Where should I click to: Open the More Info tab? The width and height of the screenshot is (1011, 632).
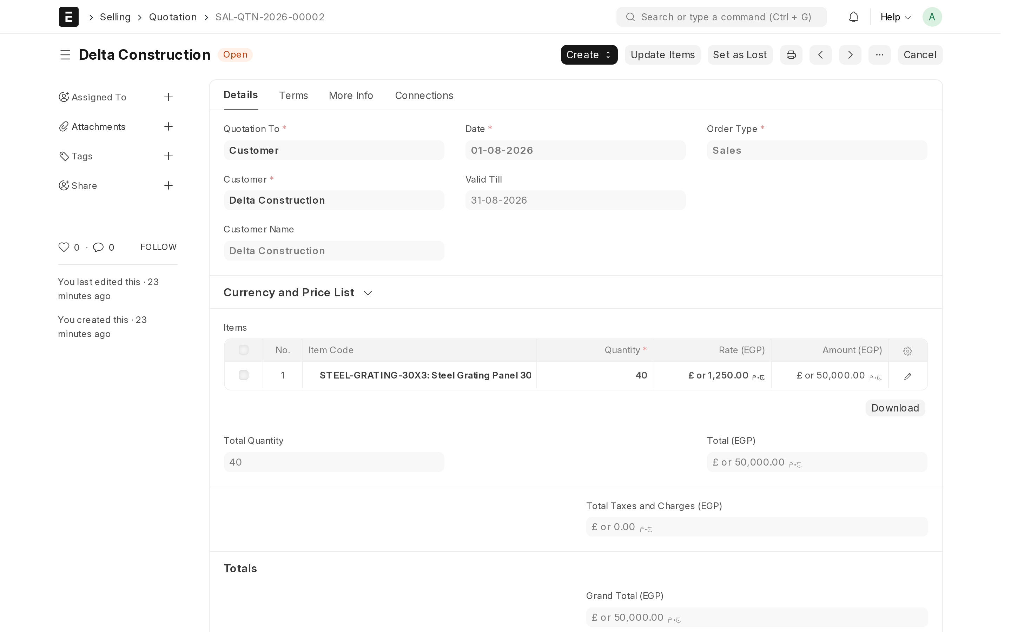351,95
